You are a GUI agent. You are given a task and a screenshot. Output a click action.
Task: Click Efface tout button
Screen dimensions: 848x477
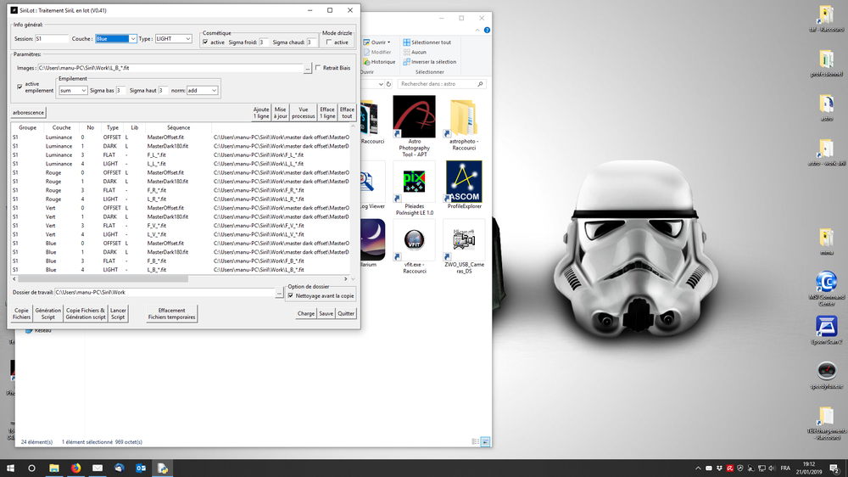click(347, 113)
